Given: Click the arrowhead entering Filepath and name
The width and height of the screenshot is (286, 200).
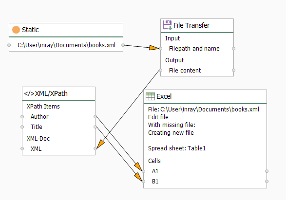Looking at the screenshot, I should tap(154, 48).
